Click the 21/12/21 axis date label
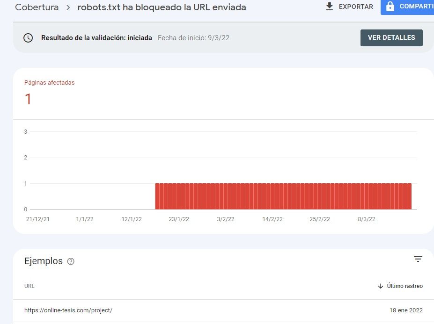Viewport: 434px width, 324px height. [x=37, y=219]
